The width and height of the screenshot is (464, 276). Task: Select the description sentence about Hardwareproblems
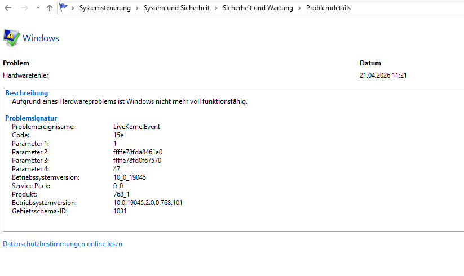click(130, 101)
